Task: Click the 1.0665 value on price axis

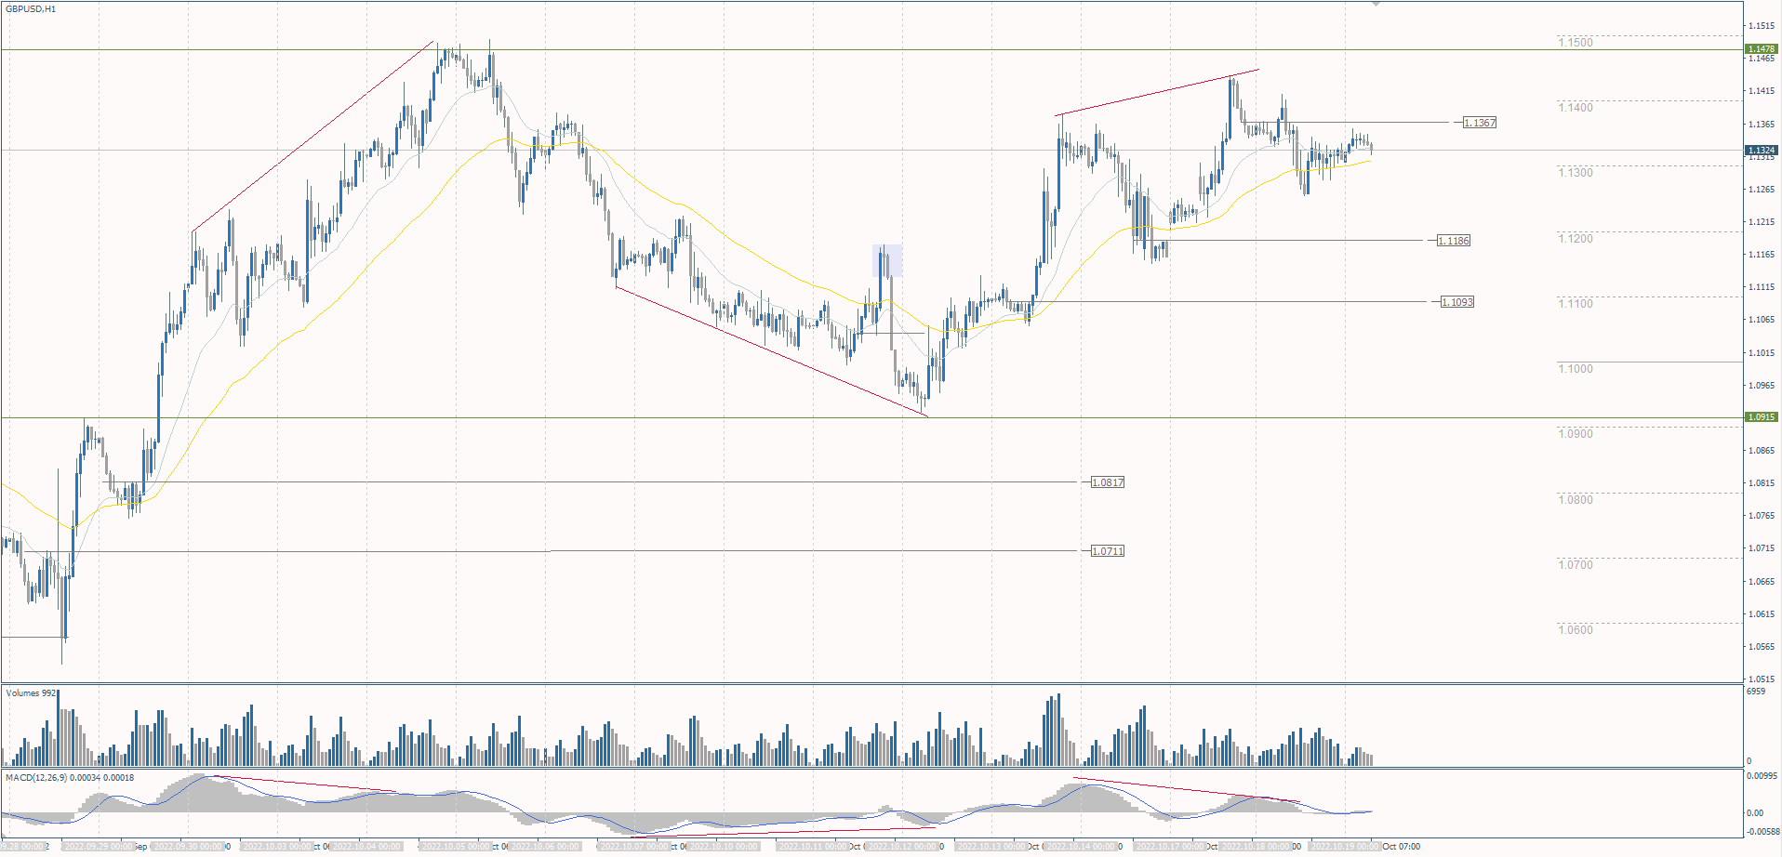Action: point(1762,582)
